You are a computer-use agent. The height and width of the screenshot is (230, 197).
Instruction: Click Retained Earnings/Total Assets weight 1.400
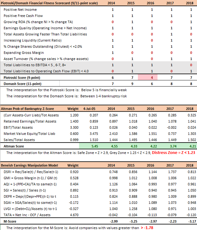tap(74, 121)
